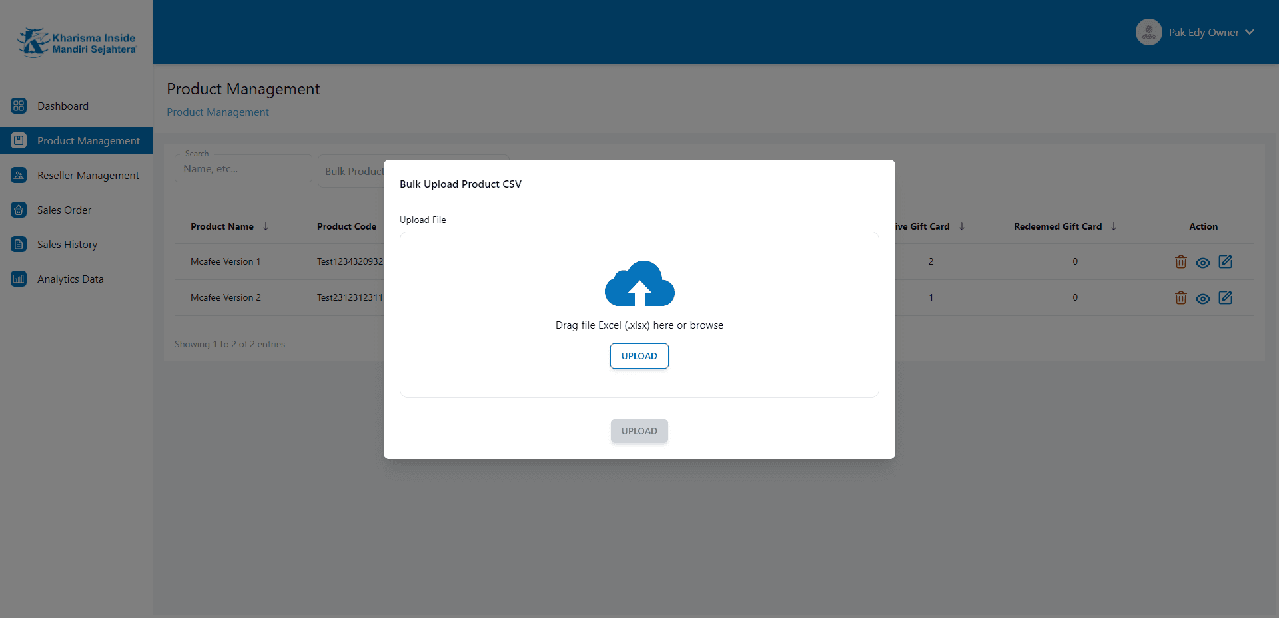The width and height of the screenshot is (1279, 618).
Task: Click the Mcafee Version 2 cell
Action: (x=226, y=297)
